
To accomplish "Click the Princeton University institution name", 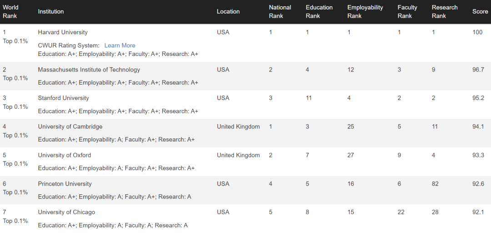I will click(x=65, y=184).
